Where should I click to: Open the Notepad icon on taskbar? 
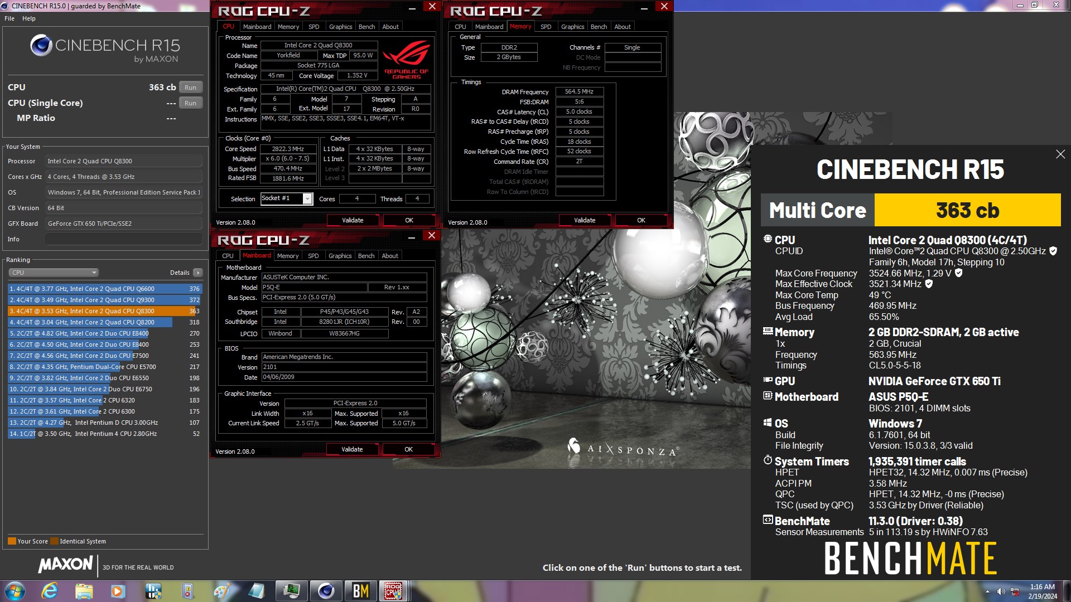[257, 591]
